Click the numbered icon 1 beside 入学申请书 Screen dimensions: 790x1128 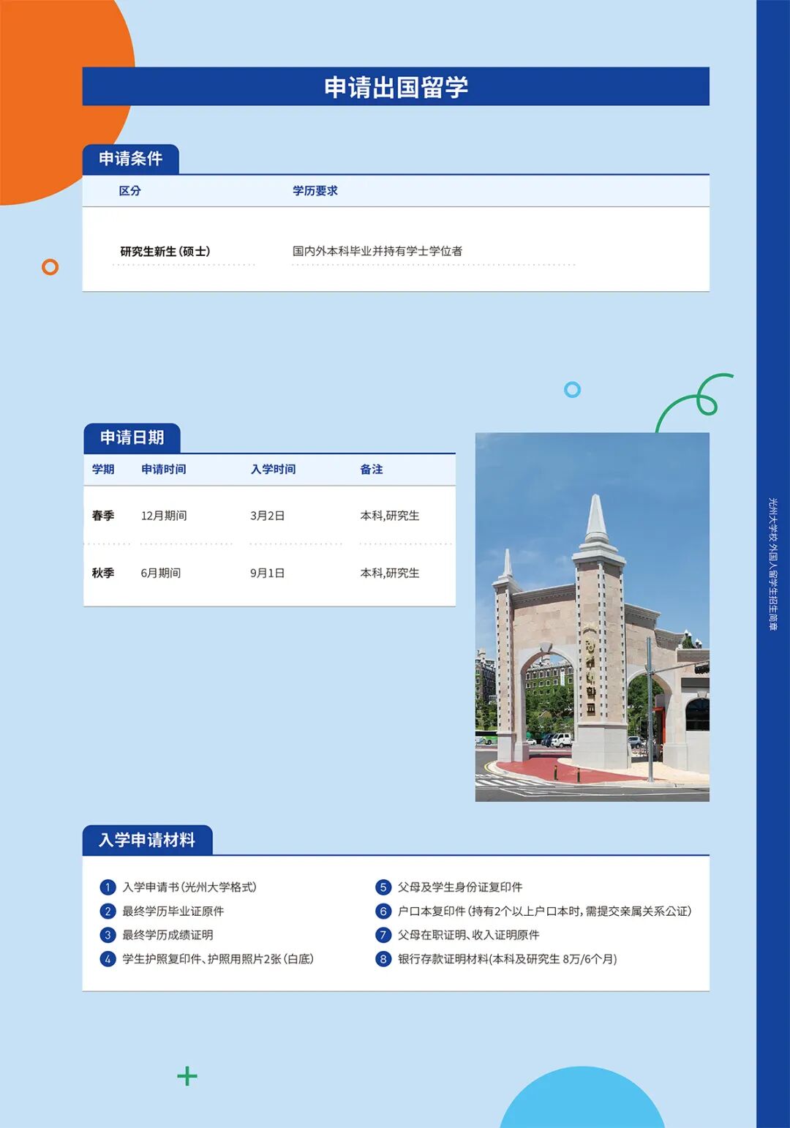[107, 887]
